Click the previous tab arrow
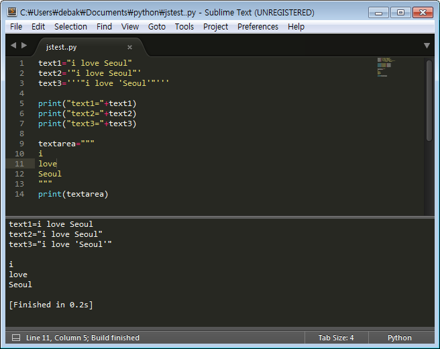 (x=13, y=45)
